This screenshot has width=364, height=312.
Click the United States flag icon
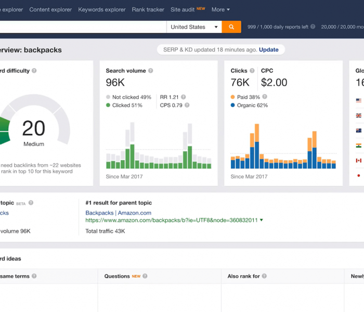[x=359, y=100]
